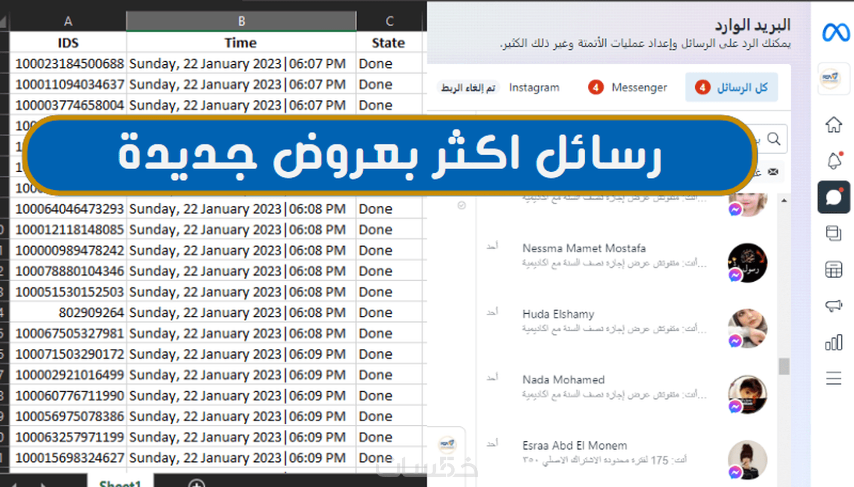Screen dimensions: 854x487
Task: Open the Insights bar chart icon
Action: [x=833, y=342]
